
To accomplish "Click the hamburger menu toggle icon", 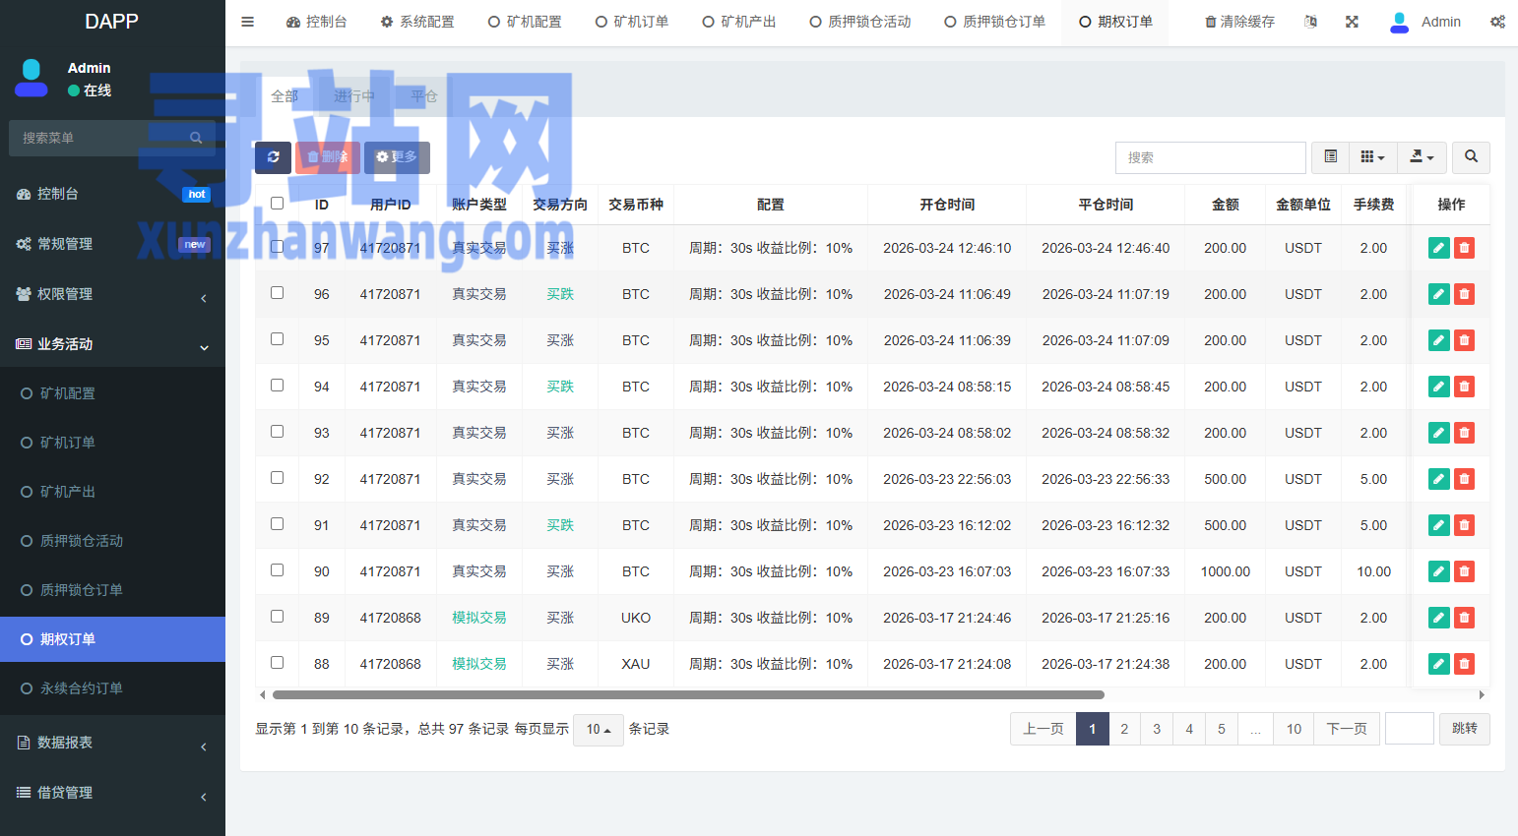I will (x=248, y=22).
